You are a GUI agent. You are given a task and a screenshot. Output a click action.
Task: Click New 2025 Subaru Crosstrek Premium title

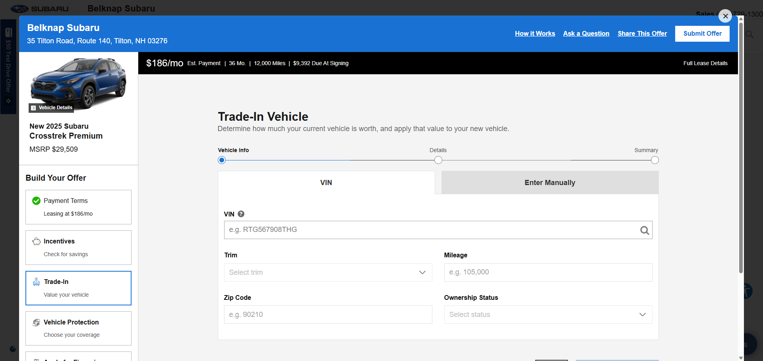click(x=66, y=131)
